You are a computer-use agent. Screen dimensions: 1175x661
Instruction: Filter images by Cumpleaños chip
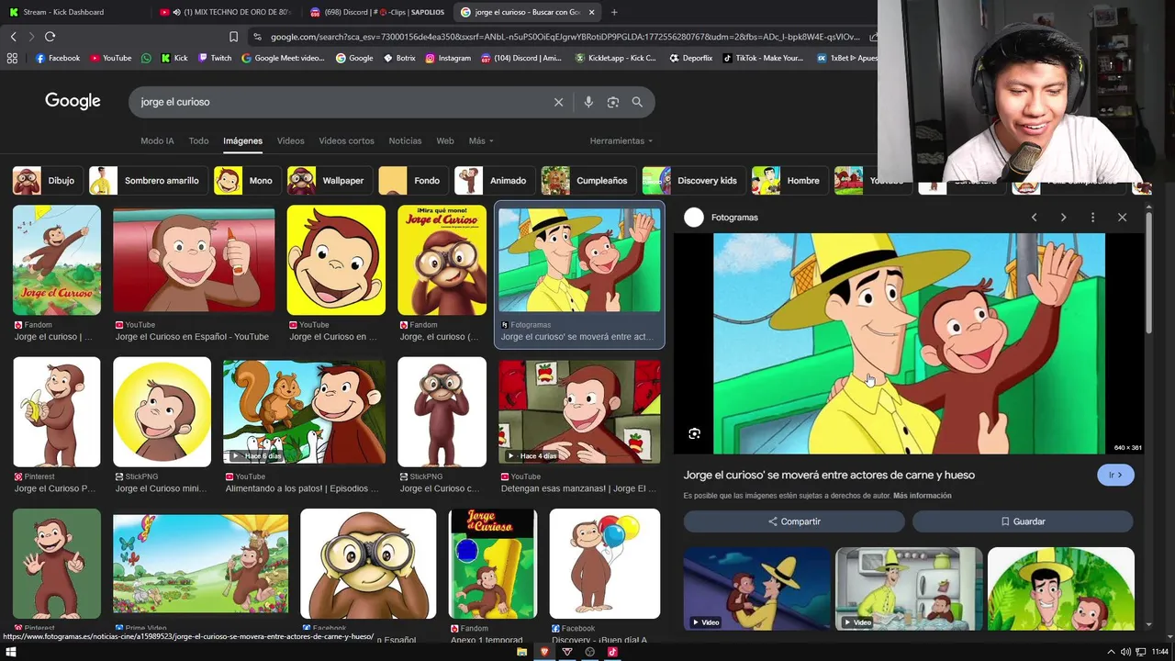coord(587,181)
